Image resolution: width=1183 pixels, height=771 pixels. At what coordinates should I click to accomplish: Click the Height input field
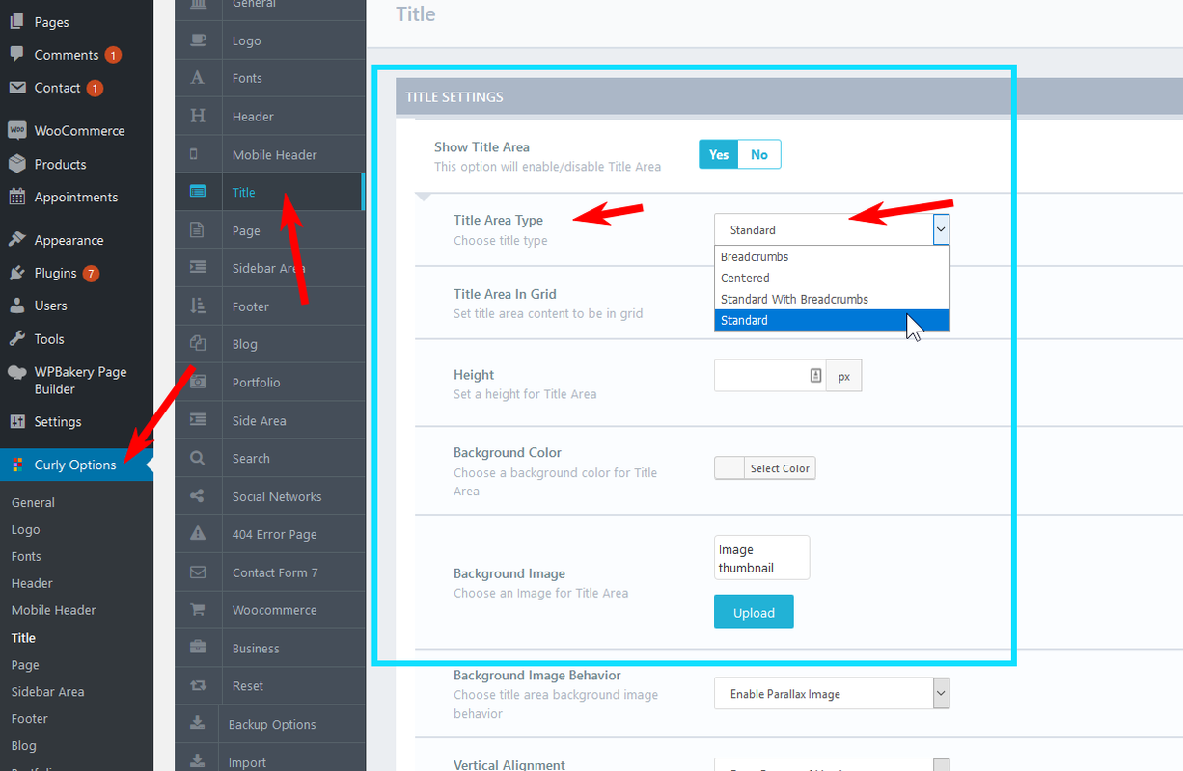(x=770, y=376)
